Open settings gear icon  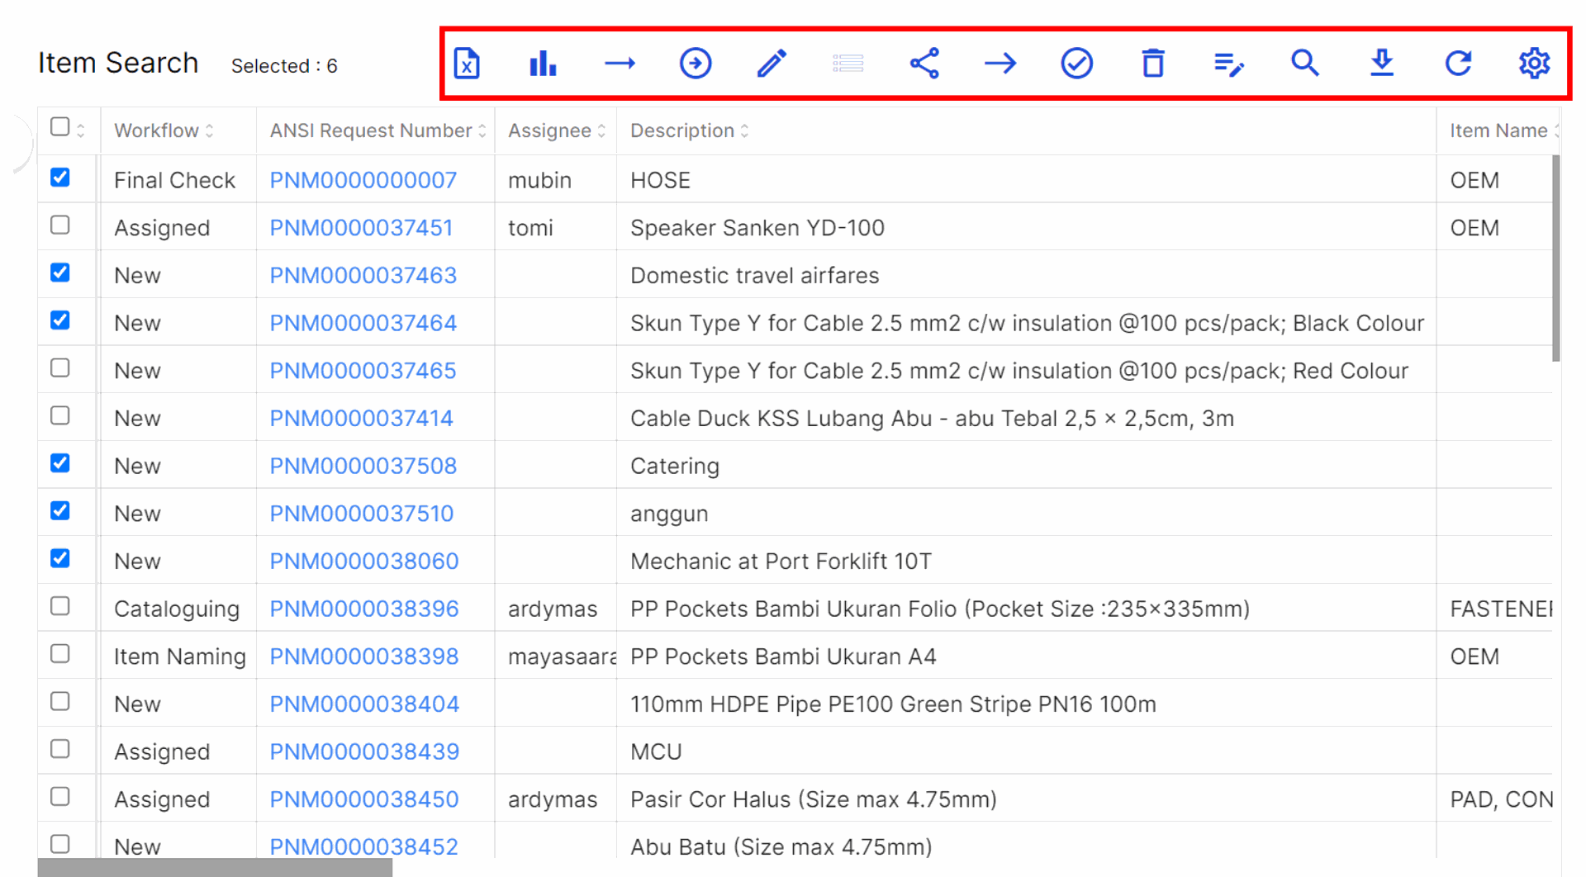click(x=1534, y=64)
